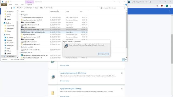Image resolution: width=173 pixels, height=97 pixels.
Task: Select eclipse-inst-win64 (1) application icon
Action: (x=22, y=27)
